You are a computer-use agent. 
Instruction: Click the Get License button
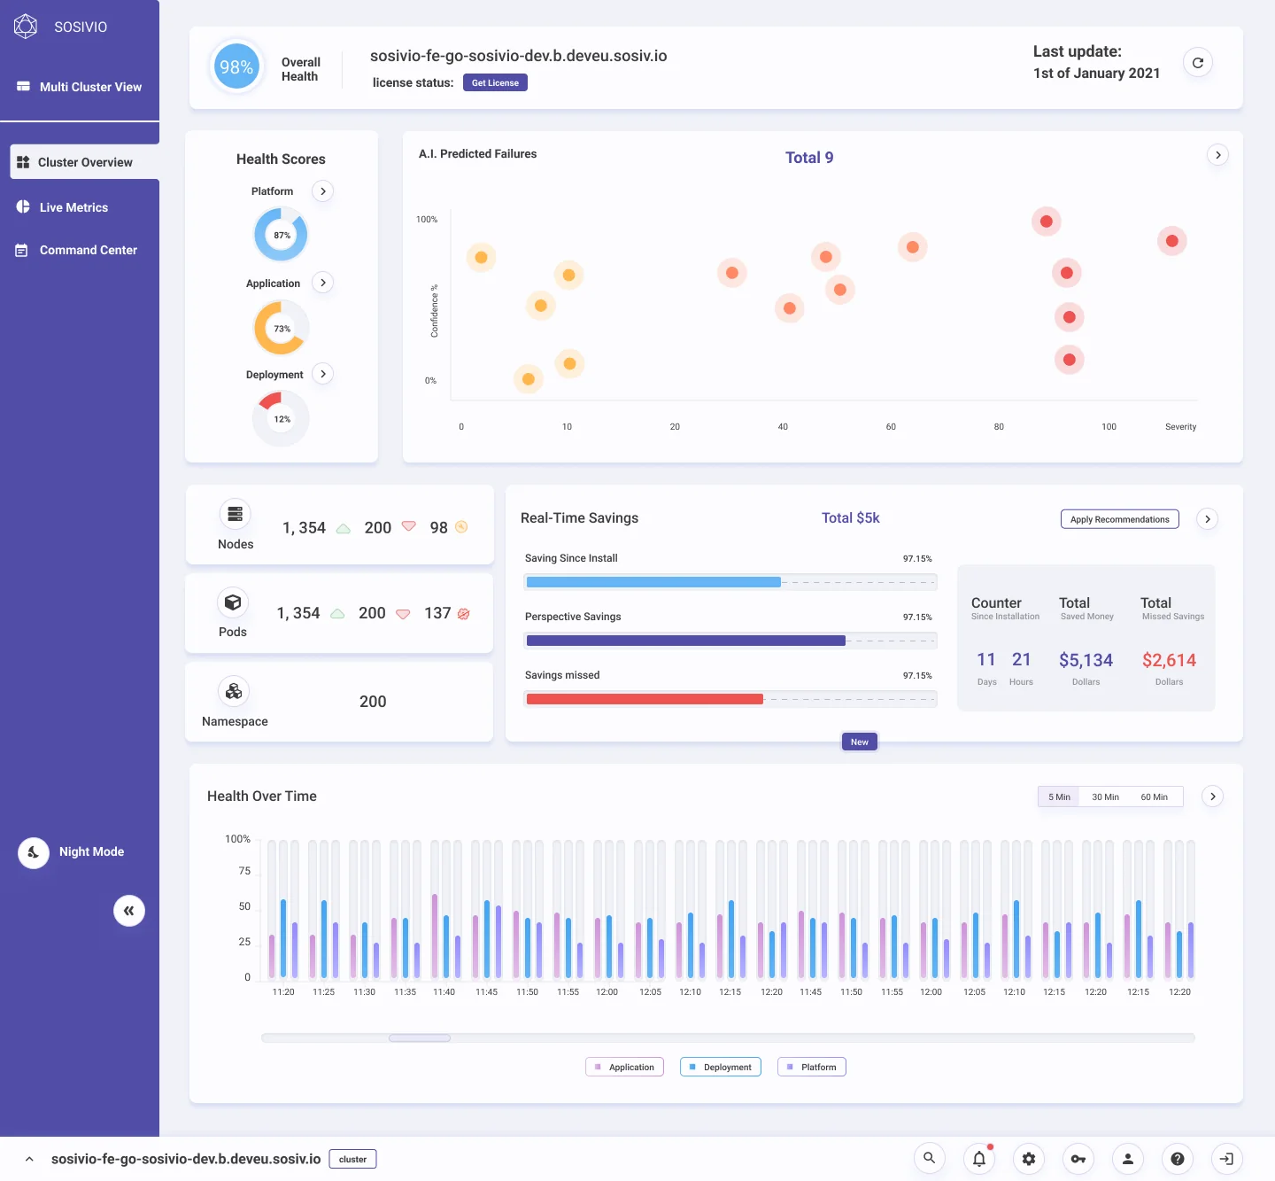[495, 82]
